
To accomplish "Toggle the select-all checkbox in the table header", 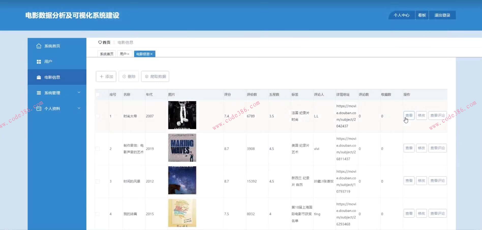I will 97,94.
